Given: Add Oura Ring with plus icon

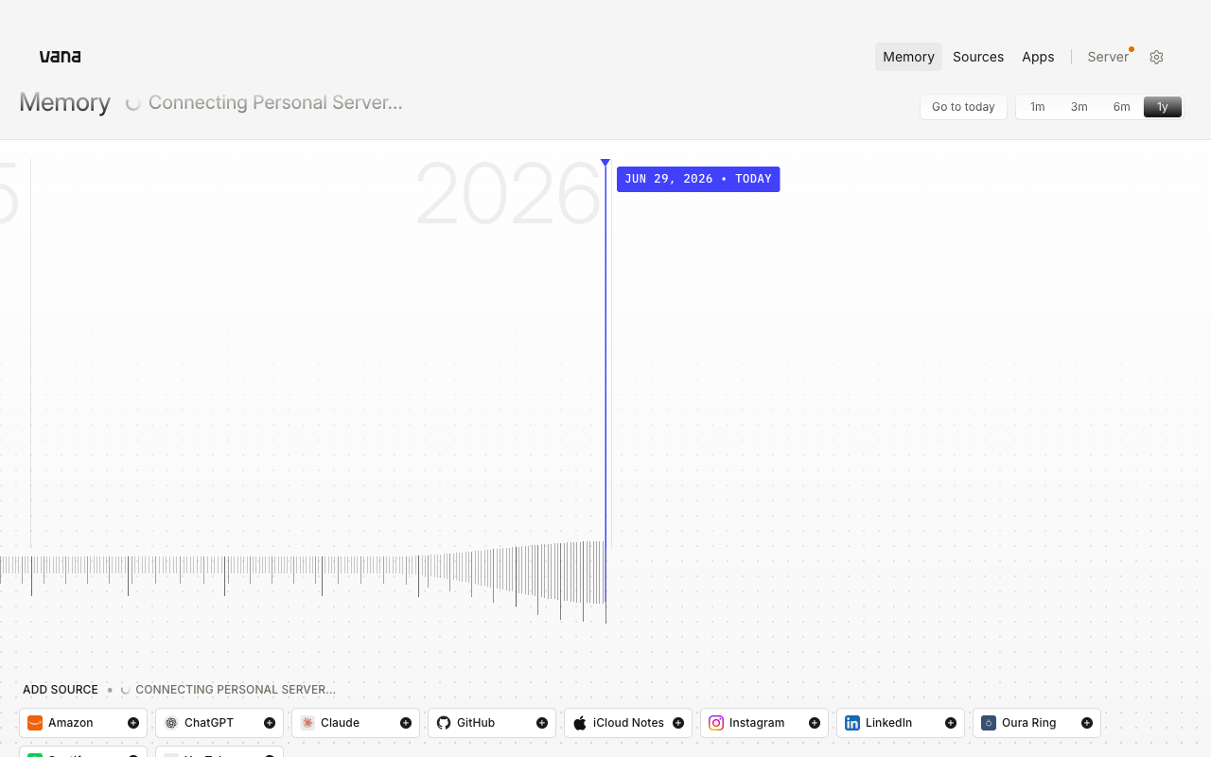Looking at the screenshot, I should click(1087, 723).
